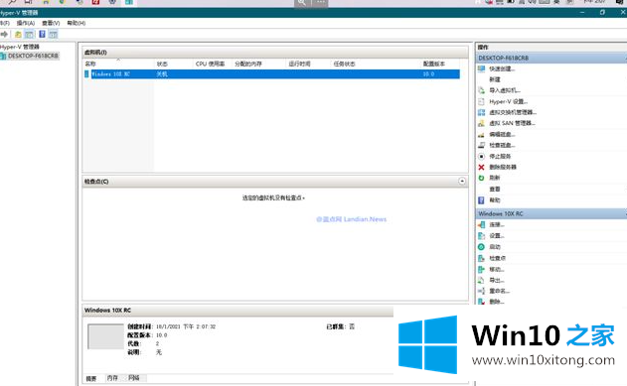The height and width of the screenshot is (386, 627).
Task: Click the Checkpoint (检查点) icon in Actions pane
Action: (482, 258)
